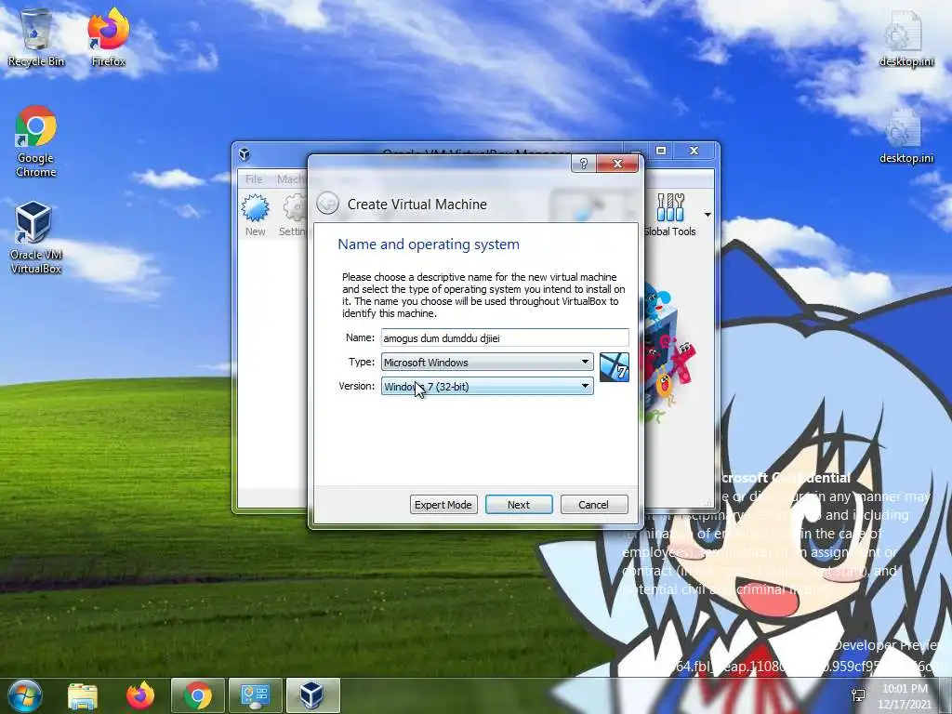The height and width of the screenshot is (714, 952).
Task: Select the lower desktop.ini file icon
Action: coord(906,136)
